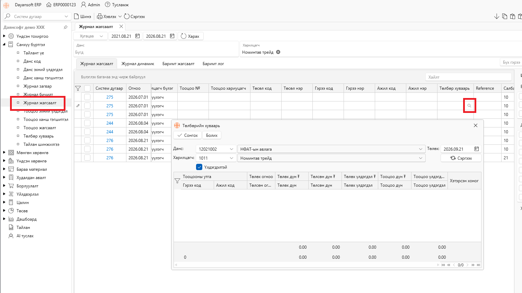The image size is (522, 293).
Task: Switch to the Баримт жагсаалт tab
Action: coord(178,64)
